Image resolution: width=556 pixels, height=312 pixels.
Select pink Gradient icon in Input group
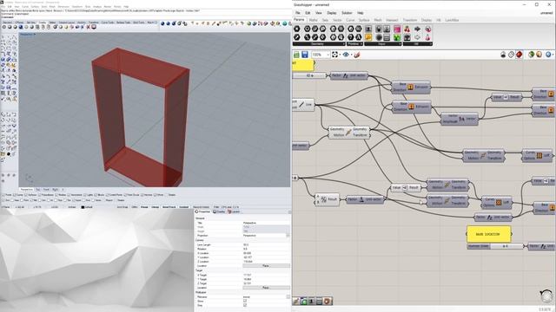pyautogui.click(x=397, y=29)
